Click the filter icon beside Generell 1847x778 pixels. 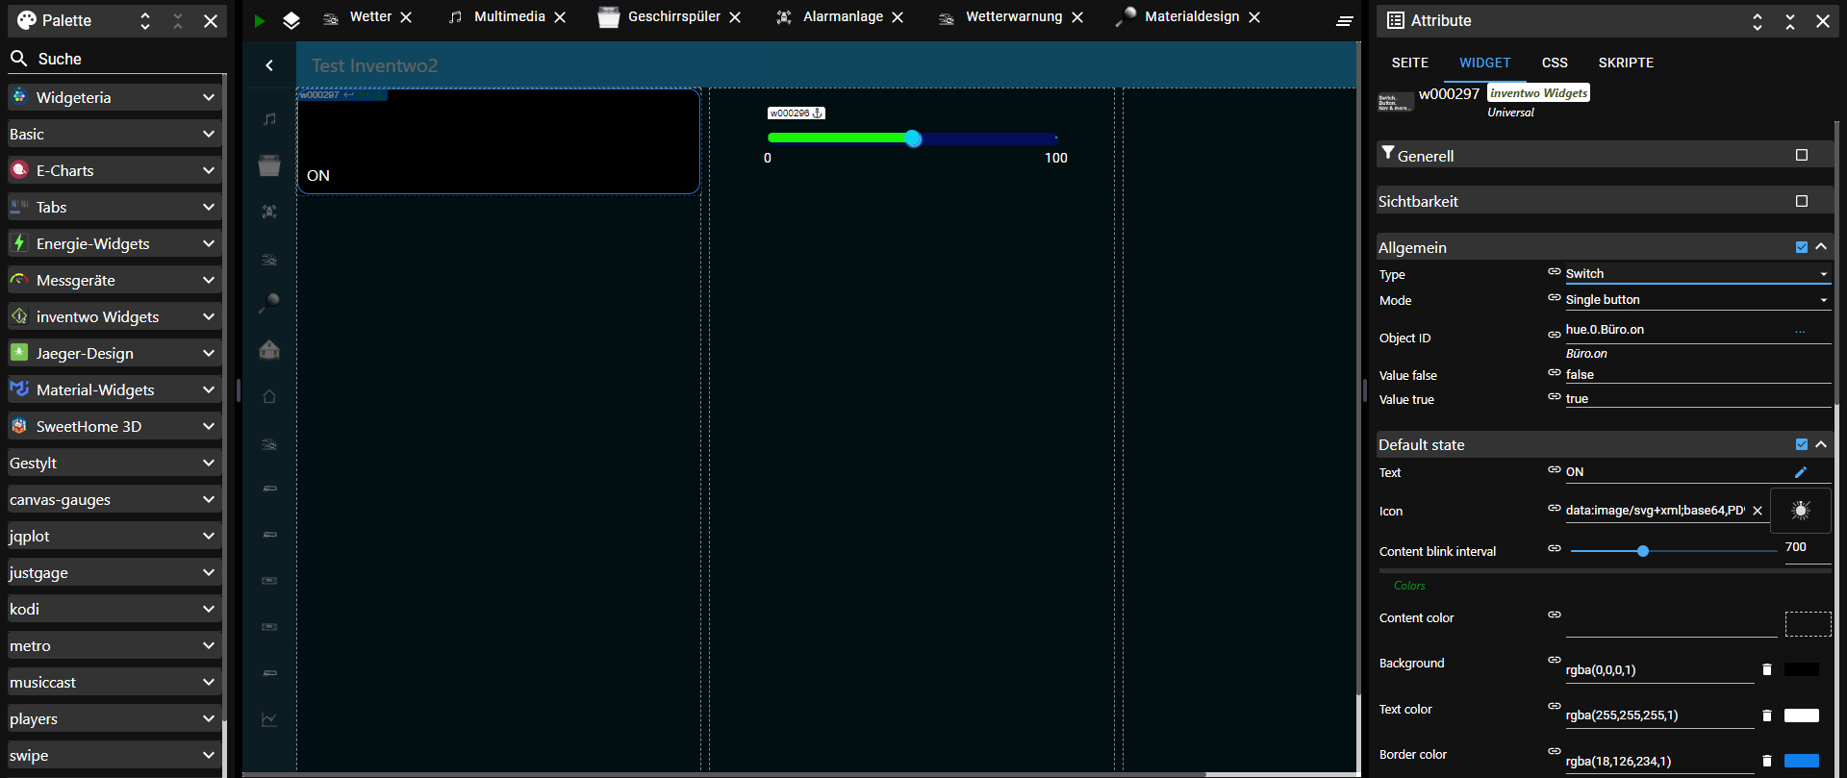coord(1387,153)
